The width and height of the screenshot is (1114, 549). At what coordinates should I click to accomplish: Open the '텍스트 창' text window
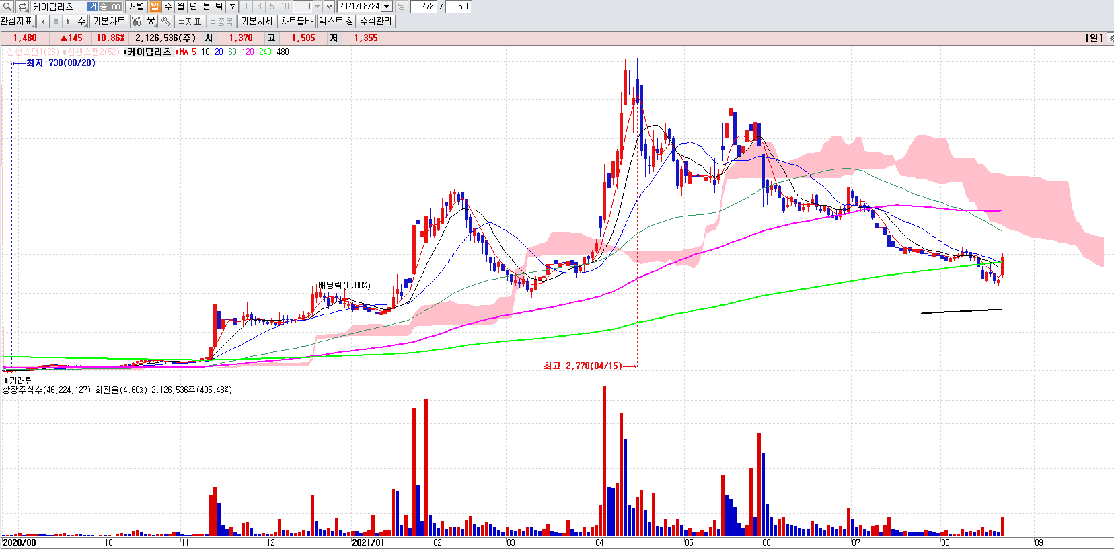pos(336,22)
